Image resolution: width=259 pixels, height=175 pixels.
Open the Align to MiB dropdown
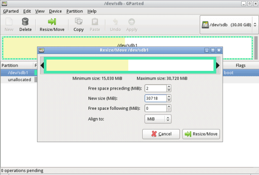[x=158, y=119]
